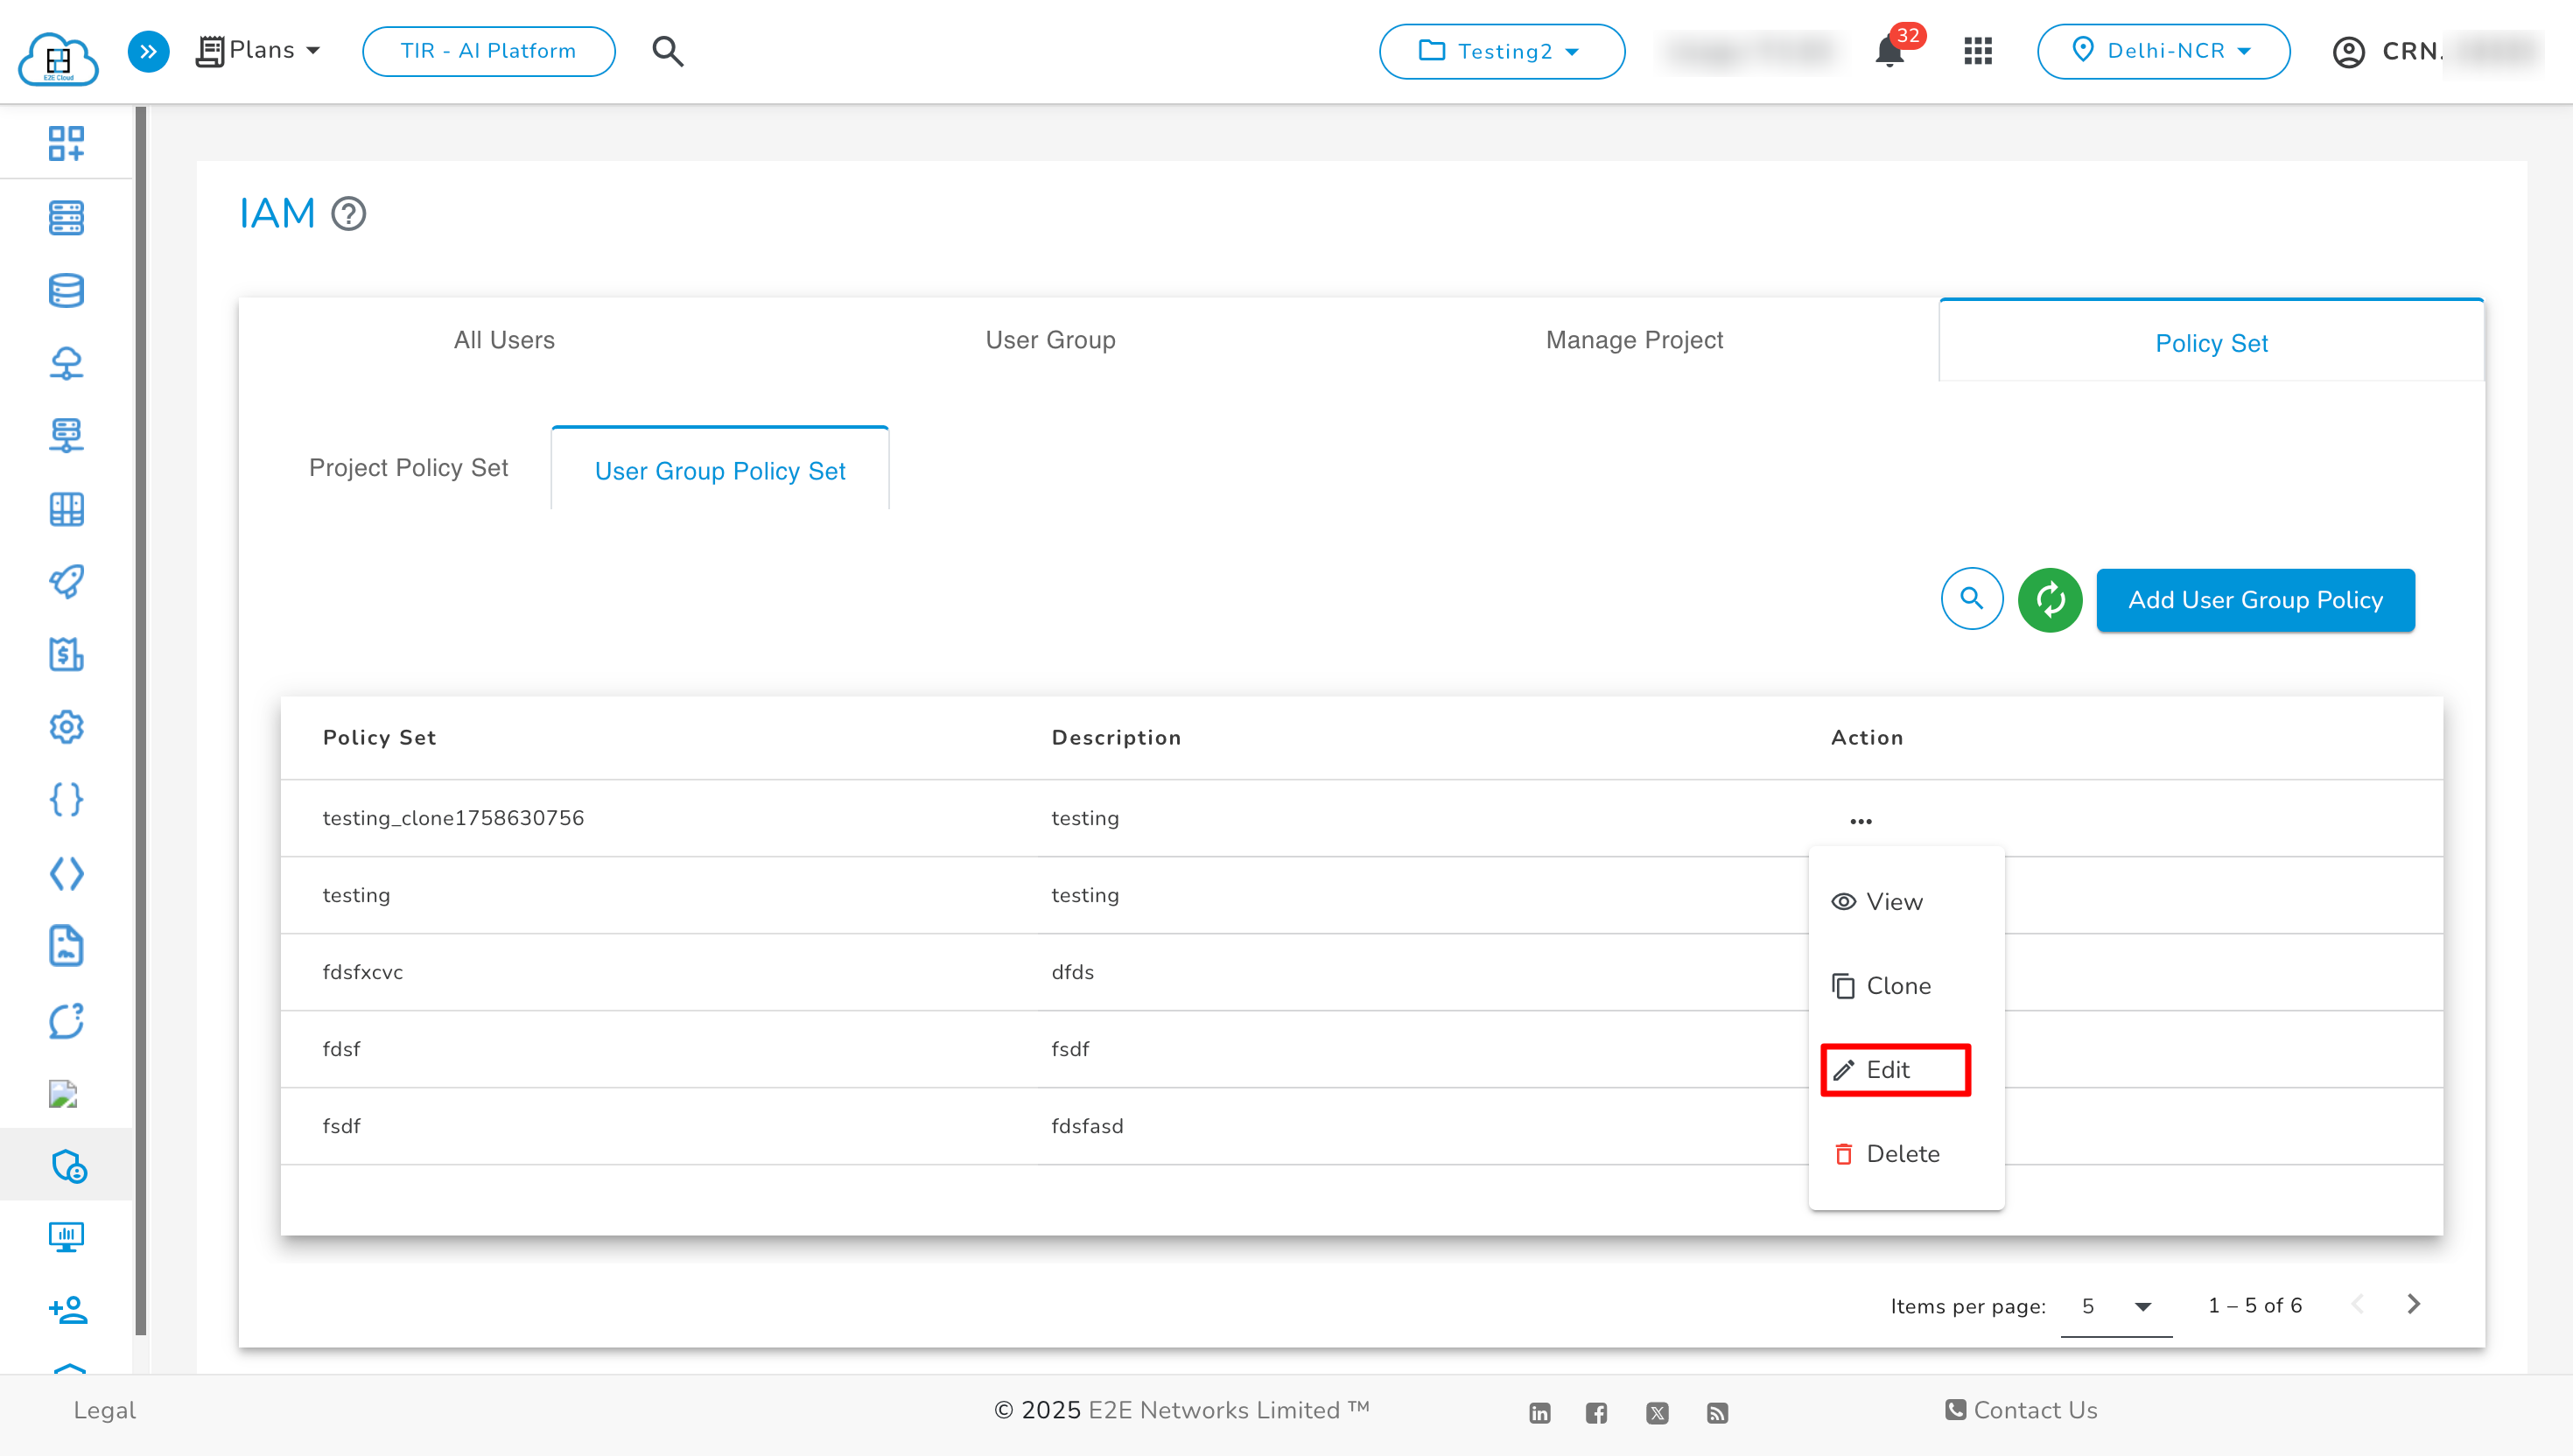This screenshot has width=2573, height=1456.
Task: Expand the Plans dropdown menu
Action: point(260,50)
